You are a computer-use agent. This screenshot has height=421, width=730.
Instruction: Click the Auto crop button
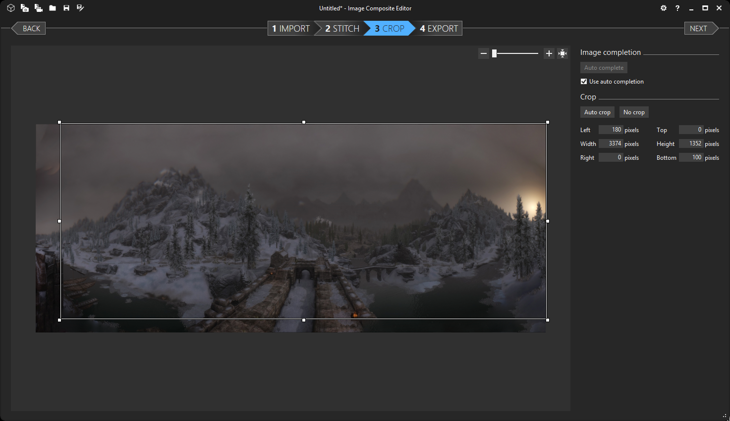[597, 112]
